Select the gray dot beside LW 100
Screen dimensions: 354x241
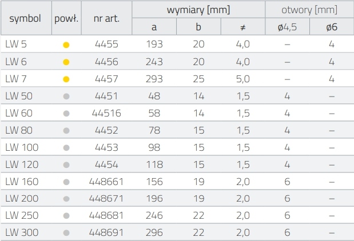66,147
